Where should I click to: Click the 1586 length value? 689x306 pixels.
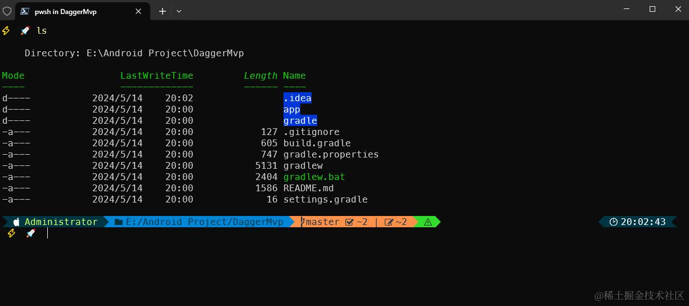pyautogui.click(x=267, y=188)
